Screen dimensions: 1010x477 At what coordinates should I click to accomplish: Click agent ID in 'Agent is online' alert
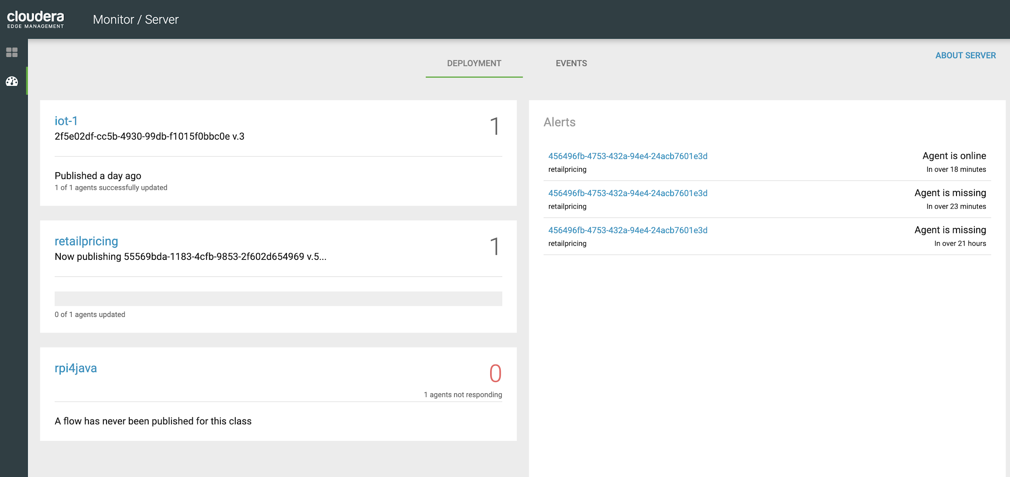627,156
